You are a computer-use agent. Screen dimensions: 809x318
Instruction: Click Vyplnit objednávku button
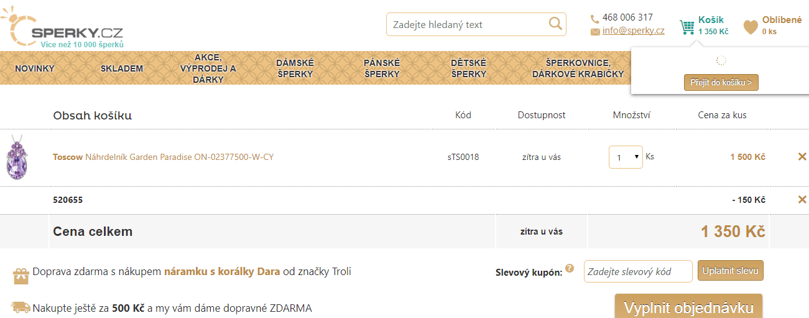(688, 307)
